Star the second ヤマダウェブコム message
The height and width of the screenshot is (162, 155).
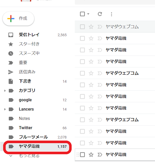[x=91, y=73]
